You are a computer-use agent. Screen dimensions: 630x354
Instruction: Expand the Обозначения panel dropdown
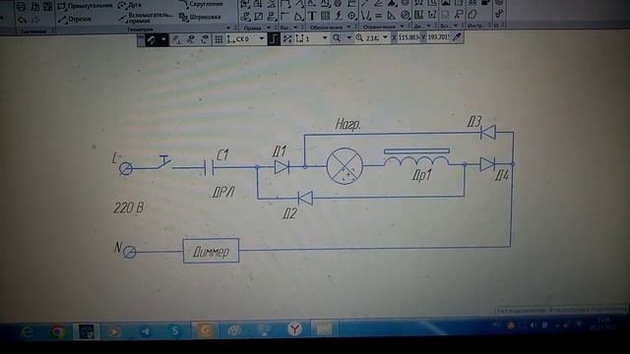[348, 27]
